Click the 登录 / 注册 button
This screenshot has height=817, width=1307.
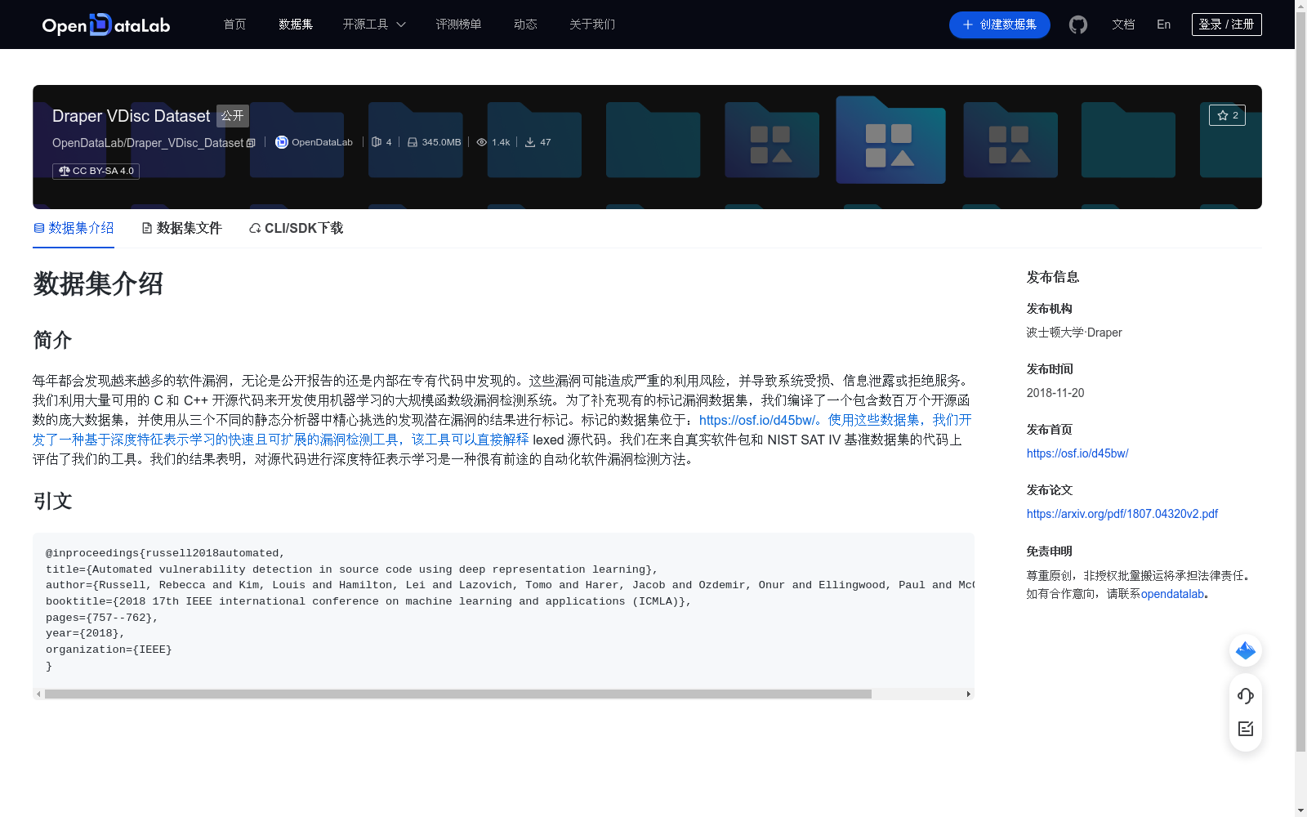(x=1226, y=25)
